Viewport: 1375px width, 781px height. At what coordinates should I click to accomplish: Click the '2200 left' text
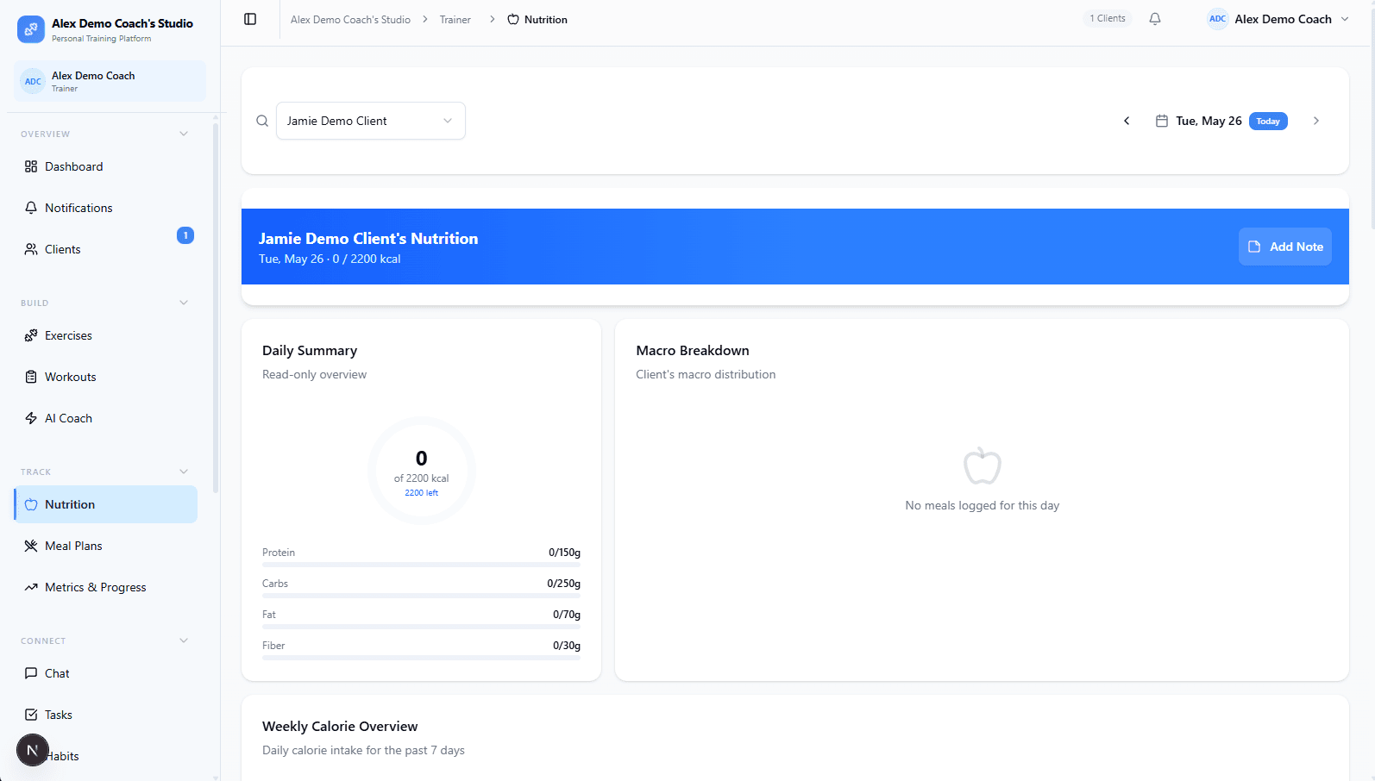[x=422, y=493]
